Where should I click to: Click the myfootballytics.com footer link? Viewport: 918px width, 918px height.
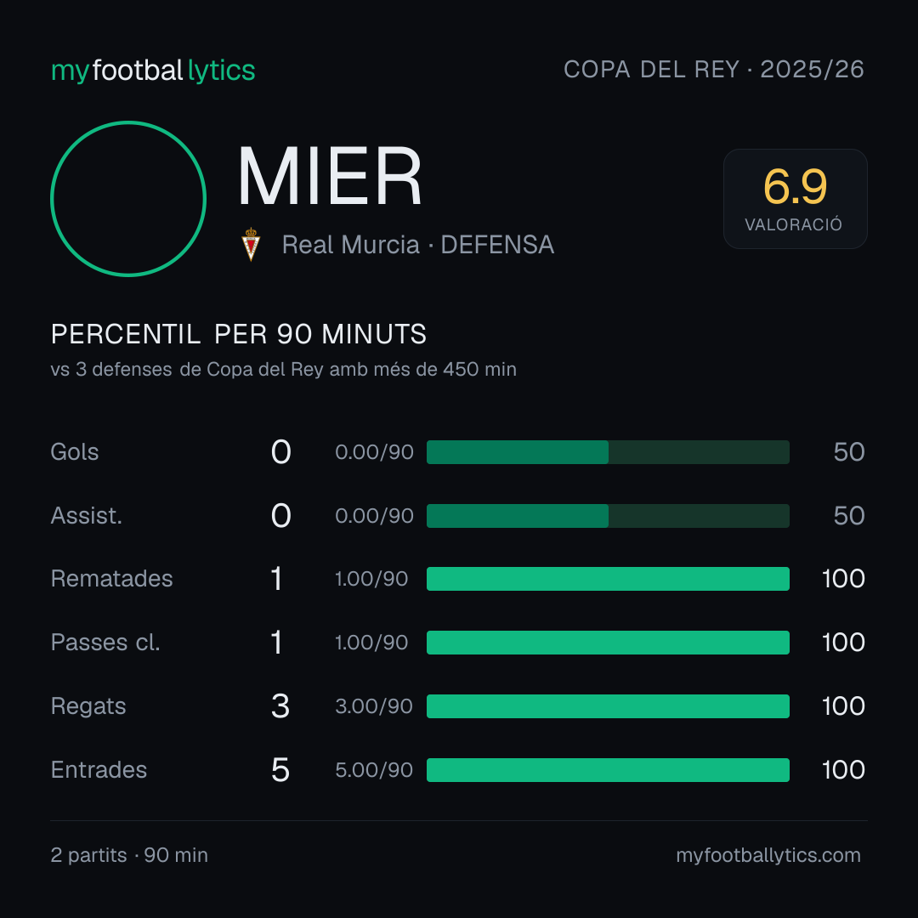(x=768, y=855)
